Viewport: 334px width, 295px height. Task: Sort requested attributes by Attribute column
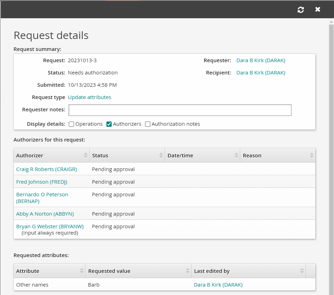click(82, 271)
